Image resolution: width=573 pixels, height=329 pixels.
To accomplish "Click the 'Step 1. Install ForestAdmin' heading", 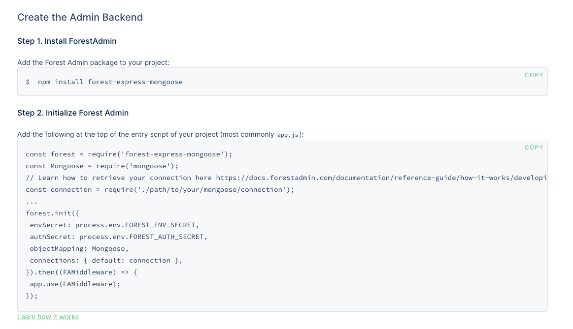I will pyautogui.click(x=67, y=41).
